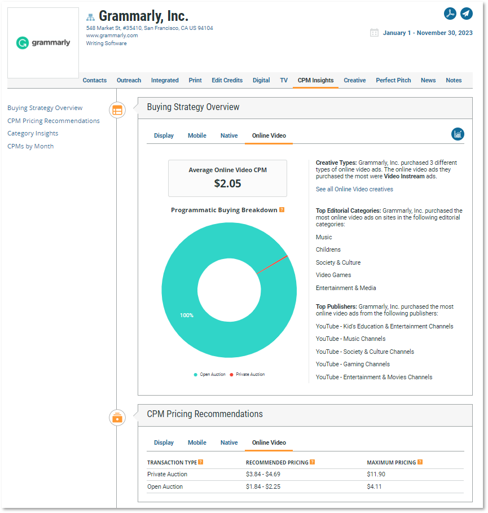This screenshot has height=513, width=488.
Task: Switch to the Digital tab
Action: (x=261, y=80)
